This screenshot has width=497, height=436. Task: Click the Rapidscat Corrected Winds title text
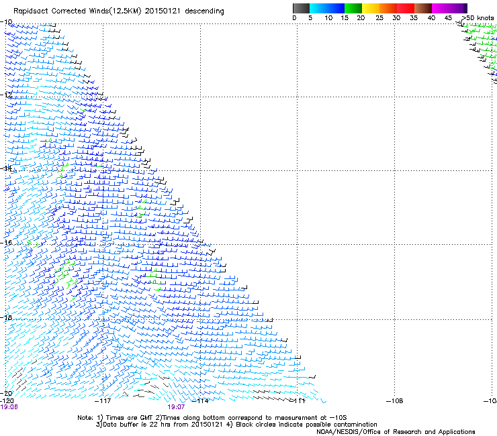point(119,11)
